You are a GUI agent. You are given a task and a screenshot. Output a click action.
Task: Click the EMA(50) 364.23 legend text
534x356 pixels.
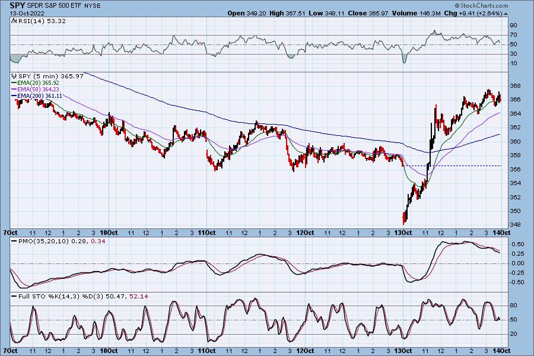click(x=38, y=89)
